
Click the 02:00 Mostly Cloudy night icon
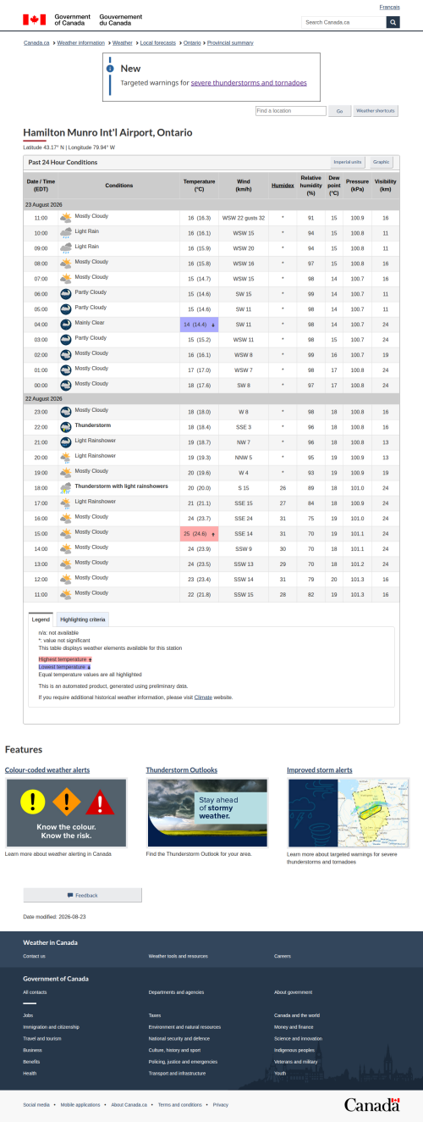[x=66, y=355]
